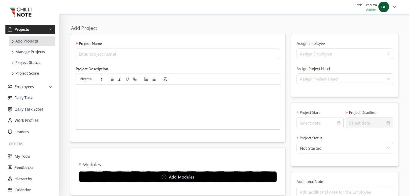This screenshot has width=411, height=196.
Task: Click the Project Name input field
Action: 178,54
